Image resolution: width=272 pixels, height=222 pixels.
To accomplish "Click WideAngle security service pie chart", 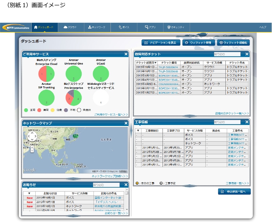I will point(101,98).
